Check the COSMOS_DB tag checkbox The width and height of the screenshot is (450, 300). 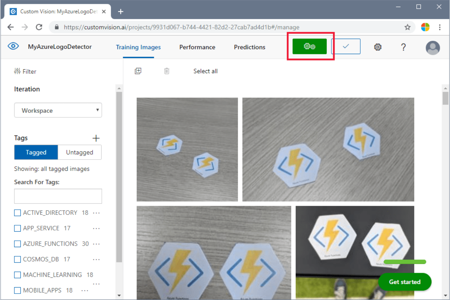[17, 259]
